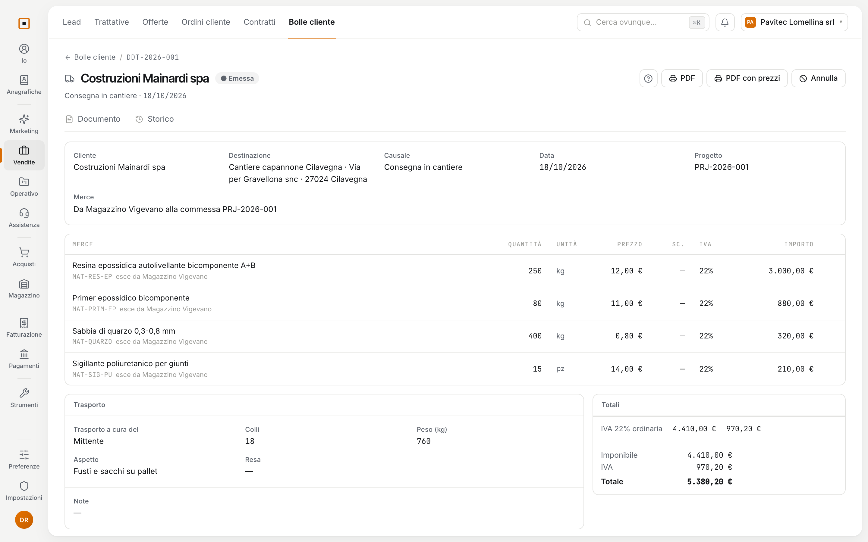The width and height of the screenshot is (868, 542).
Task: Switch to the Storico tab
Action: pos(155,119)
